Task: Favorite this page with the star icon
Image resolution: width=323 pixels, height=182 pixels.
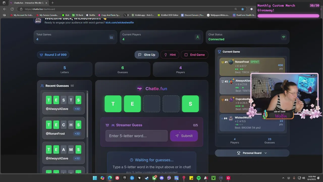Action: (x=243, y=9)
